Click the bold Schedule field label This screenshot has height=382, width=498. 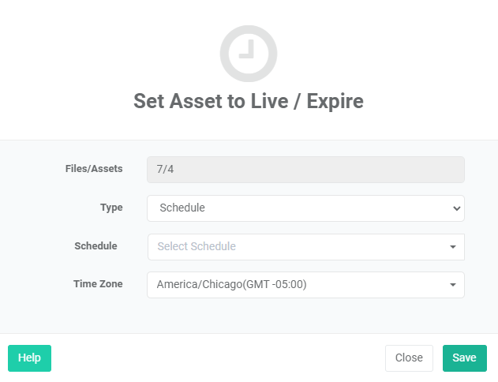pyautogui.click(x=95, y=246)
